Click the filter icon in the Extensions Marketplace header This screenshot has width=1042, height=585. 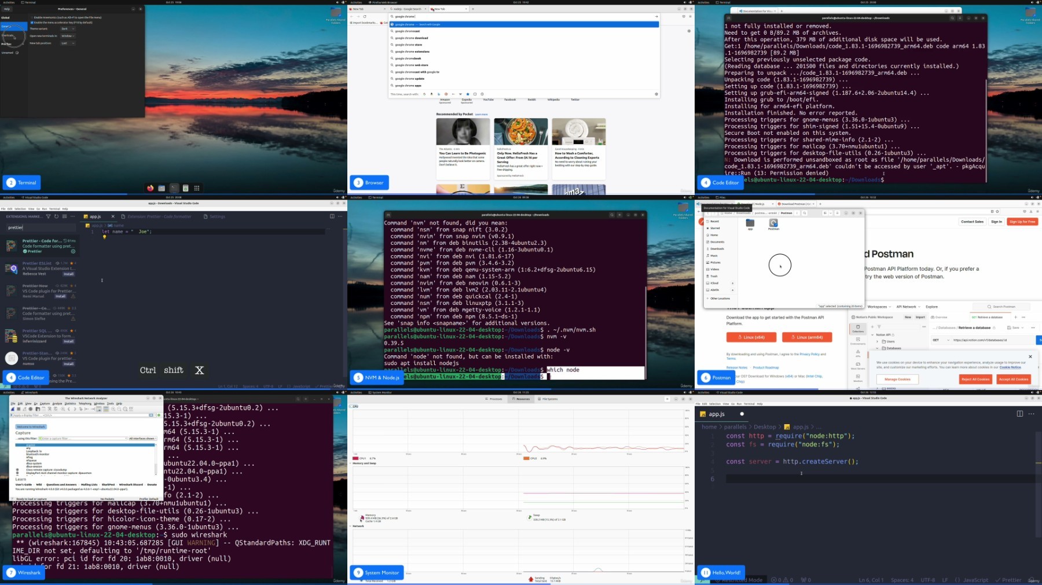(x=49, y=216)
